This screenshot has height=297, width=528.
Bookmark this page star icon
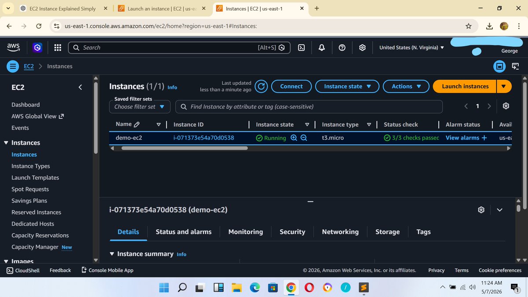click(x=469, y=26)
